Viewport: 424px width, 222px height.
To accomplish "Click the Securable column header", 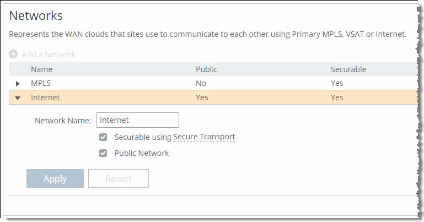I will point(348,69).
